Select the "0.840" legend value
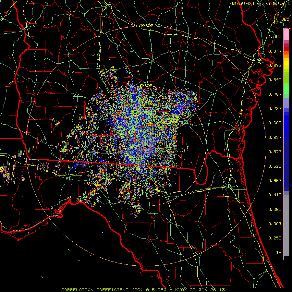This screenshot has height=292, width=292. 275,80
